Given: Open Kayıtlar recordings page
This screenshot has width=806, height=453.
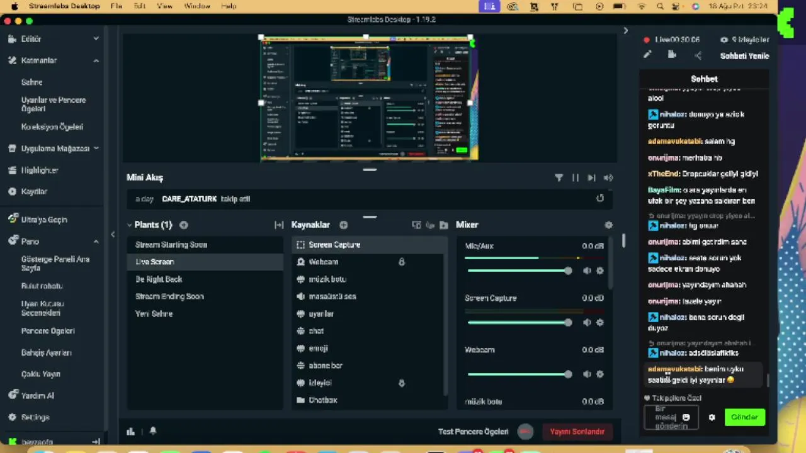Looking at the screenshot, I should pyautogui.click(x=34, y=191).
